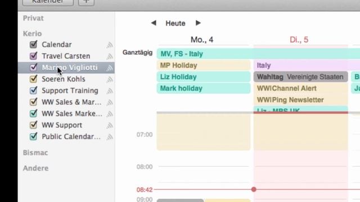Open MP Holiday event

204,65
